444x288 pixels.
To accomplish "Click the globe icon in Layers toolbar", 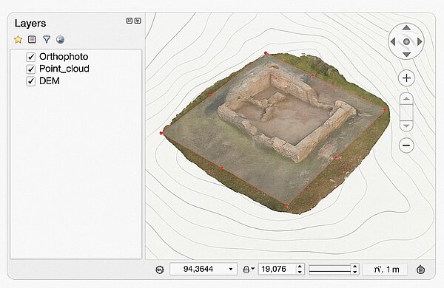I will point(60,40).
